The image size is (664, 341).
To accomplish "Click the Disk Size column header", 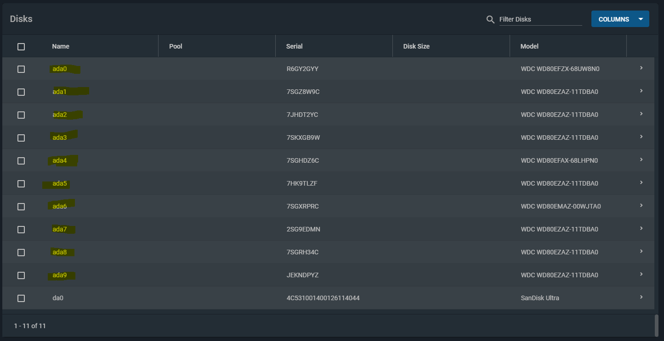I will point(416,46).
